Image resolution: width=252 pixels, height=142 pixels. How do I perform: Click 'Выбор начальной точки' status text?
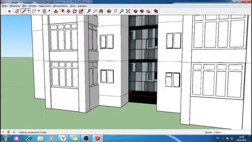click(33, 132)
